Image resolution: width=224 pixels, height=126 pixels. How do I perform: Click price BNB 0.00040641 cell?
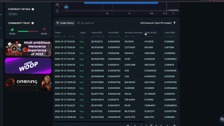click(114, 88)
